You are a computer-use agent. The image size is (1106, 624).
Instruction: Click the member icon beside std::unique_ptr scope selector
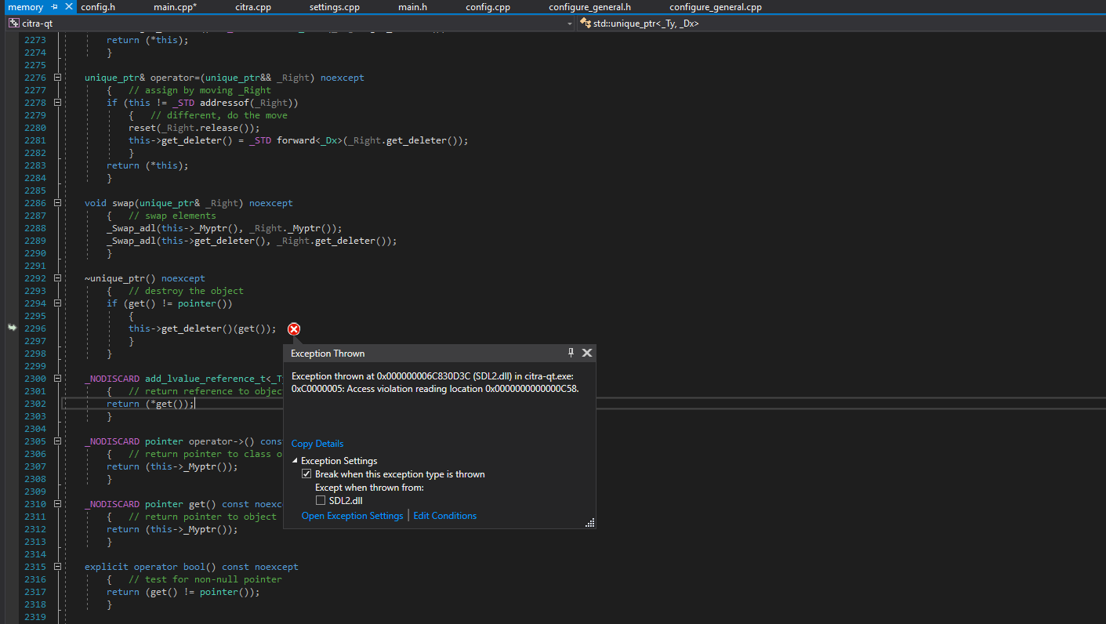point(584,24)
